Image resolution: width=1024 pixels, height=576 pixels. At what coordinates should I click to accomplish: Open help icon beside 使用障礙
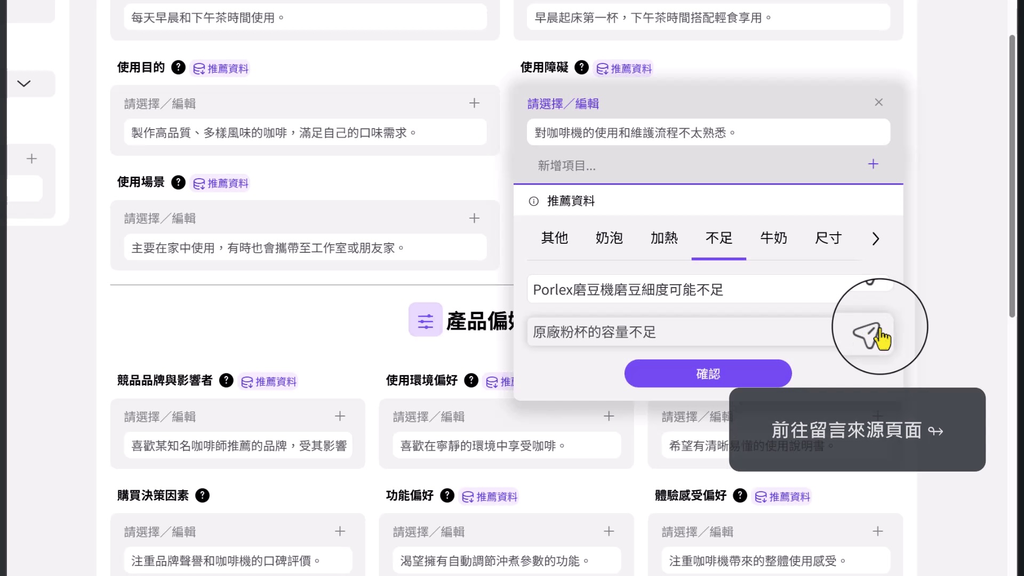coord(581,67)
